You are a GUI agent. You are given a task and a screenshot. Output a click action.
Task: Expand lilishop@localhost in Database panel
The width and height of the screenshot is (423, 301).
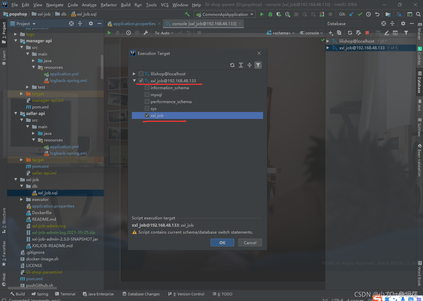(x=328, y=41)
